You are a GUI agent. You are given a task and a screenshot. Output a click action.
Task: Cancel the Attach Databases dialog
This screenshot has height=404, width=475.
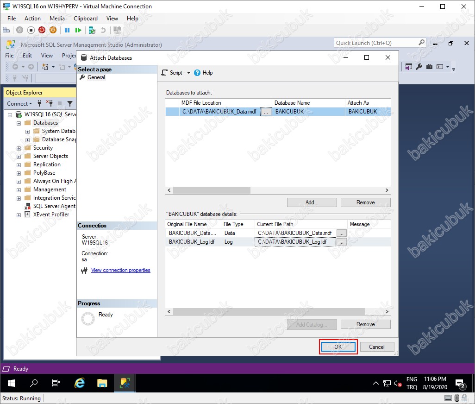(x=376, y=347)
